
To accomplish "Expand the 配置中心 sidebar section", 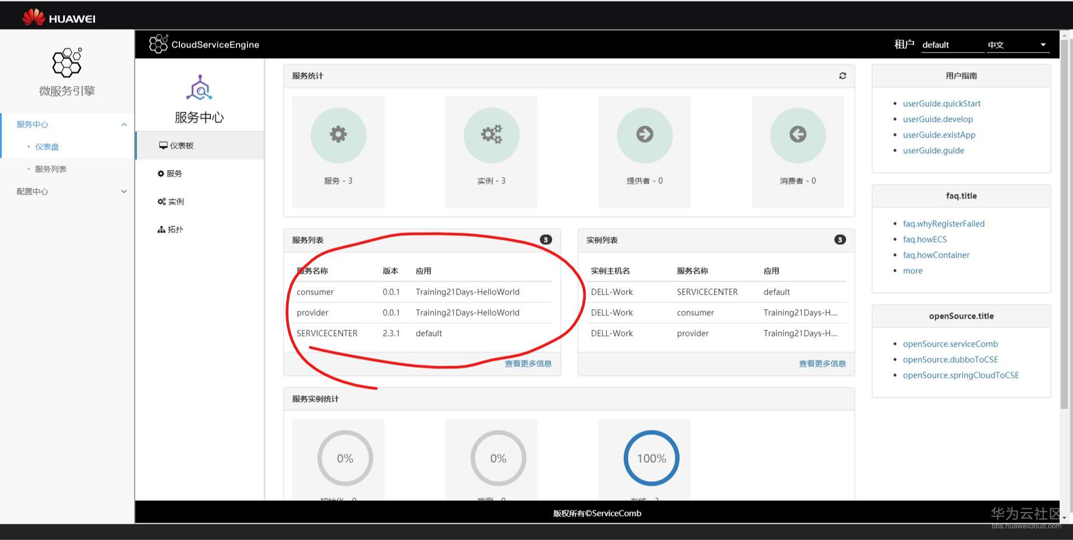I will 124,192.
